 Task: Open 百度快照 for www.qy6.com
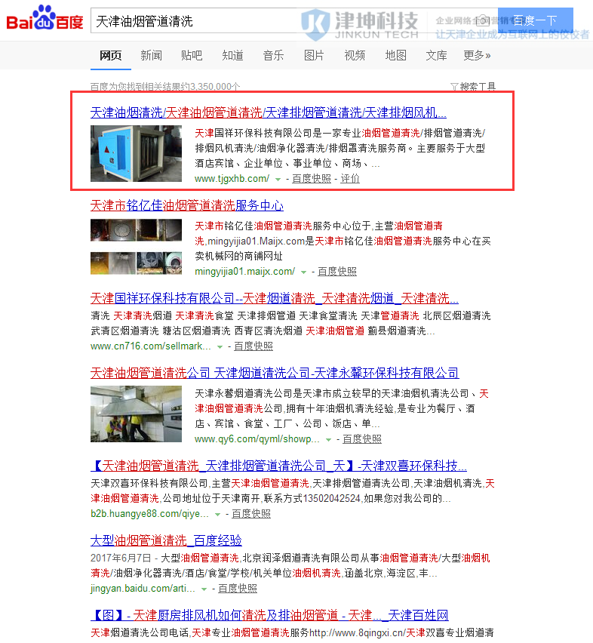(362, 439)
